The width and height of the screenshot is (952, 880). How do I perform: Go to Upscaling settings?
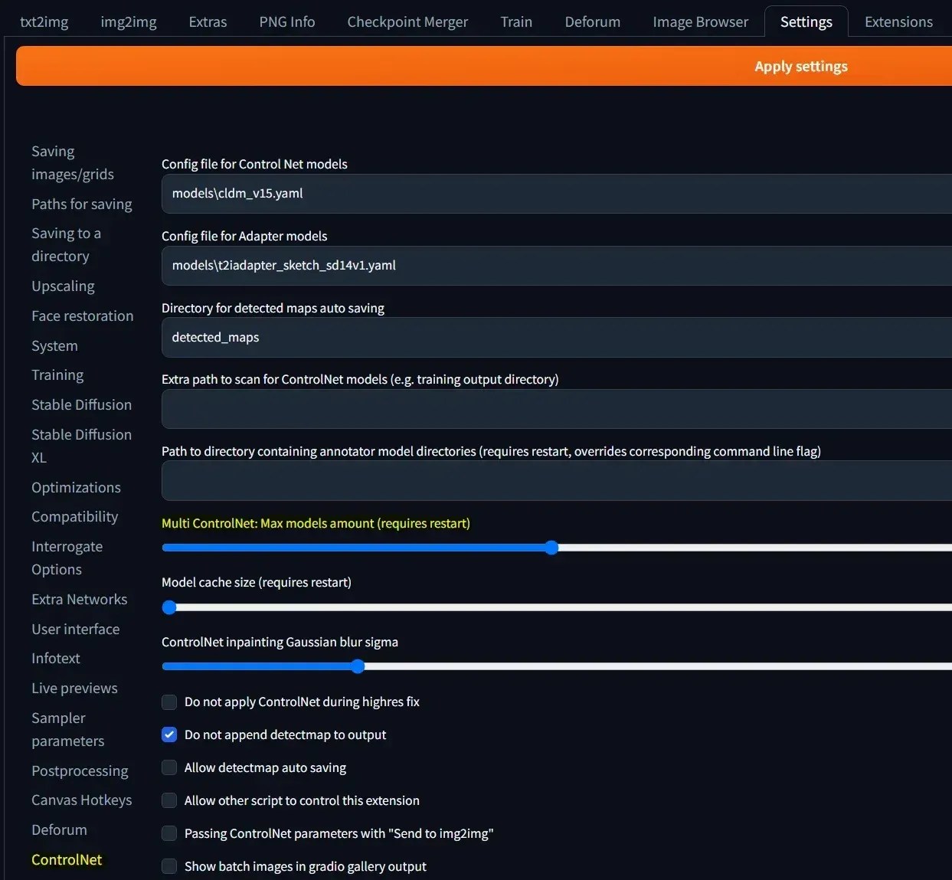pos(63,286)
